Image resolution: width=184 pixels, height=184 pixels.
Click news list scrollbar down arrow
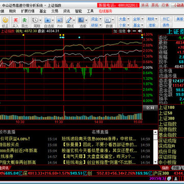pyautogui.click(x=155, y=162)
